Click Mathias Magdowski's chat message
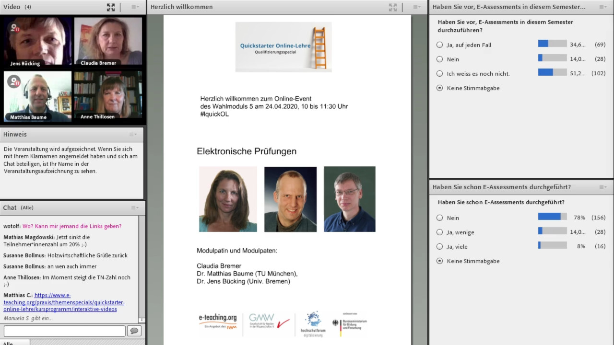 coord(47,241)
